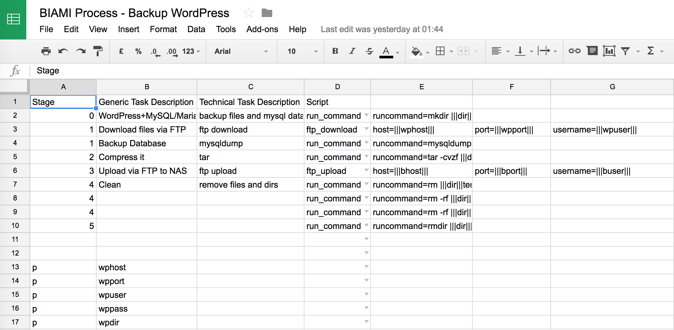Click the functions sigma icon
The height and width of the screenshot is (330, 674).
coord(650,51)
